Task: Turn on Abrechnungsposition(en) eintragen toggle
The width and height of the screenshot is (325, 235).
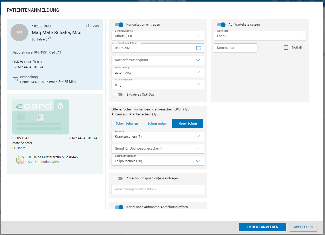Action: [118, 178]
